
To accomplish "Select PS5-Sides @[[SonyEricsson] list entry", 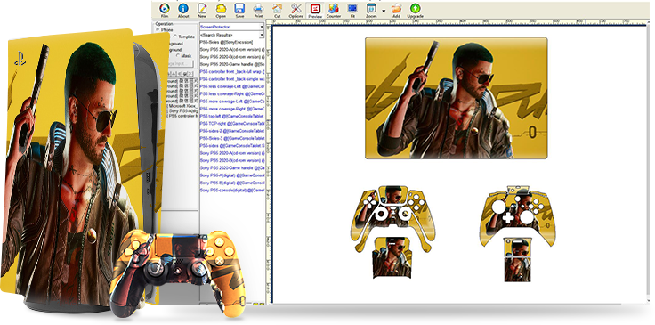I will (226, 42).
